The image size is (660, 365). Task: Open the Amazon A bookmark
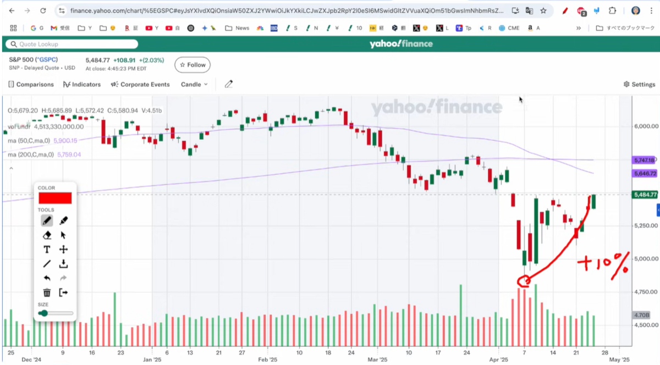click(533, 28)
